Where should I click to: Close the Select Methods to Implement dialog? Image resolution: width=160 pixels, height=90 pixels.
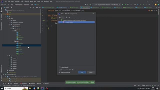(x=93, y=13)
